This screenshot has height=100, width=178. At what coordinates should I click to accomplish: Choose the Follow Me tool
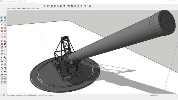(x=5, y=44)
